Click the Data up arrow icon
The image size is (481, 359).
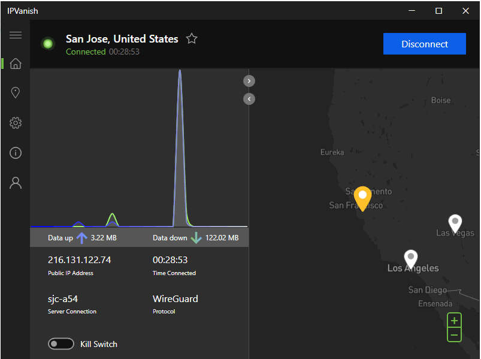click(x=81, y=238)
